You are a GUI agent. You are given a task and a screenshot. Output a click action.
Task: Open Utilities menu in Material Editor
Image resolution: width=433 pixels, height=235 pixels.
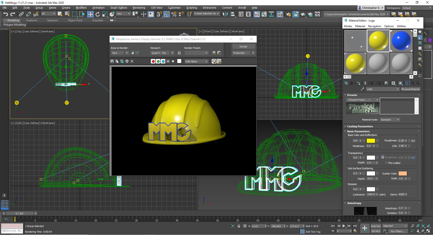tap(401, 26)
